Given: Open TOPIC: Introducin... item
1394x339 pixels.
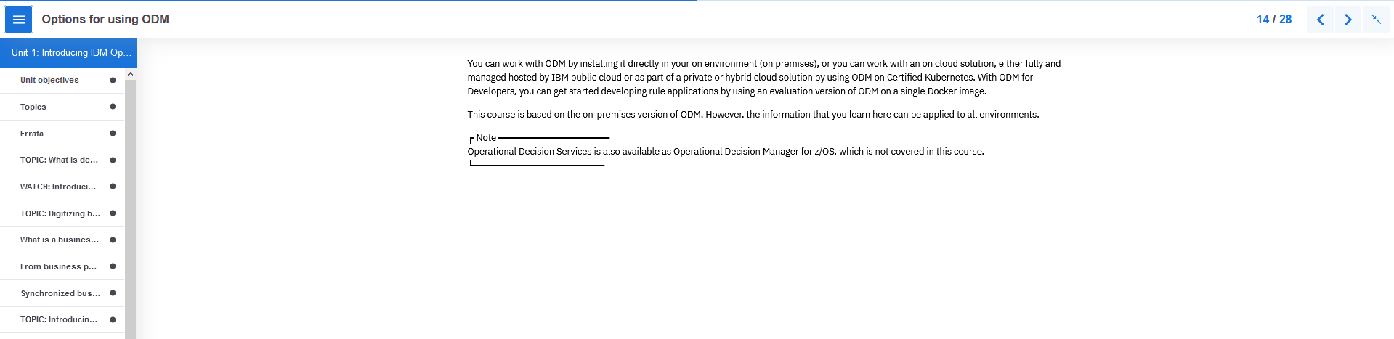Looking at the screenshot, I should coord(62,319).
